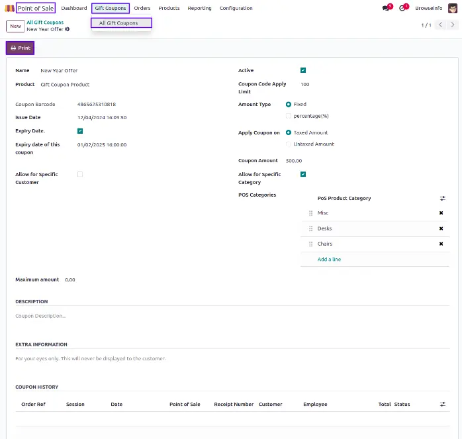Enable Allow for Specific Customer checkbox
Viewport: 462px width, 439px height.
pyautogui.click(x=80, y=174)
